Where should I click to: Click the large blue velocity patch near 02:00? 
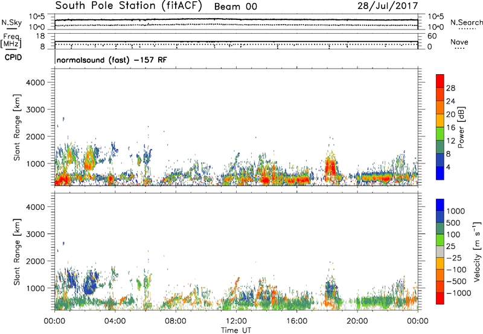click(x=90, y=283)
